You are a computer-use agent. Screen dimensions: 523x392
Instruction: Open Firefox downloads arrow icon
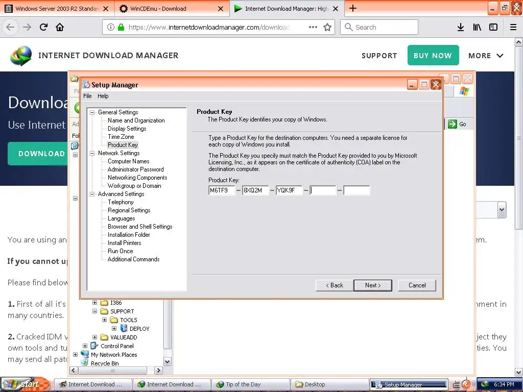[461, 27]
